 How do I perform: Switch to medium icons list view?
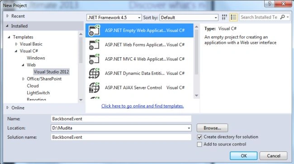point(233,18)
